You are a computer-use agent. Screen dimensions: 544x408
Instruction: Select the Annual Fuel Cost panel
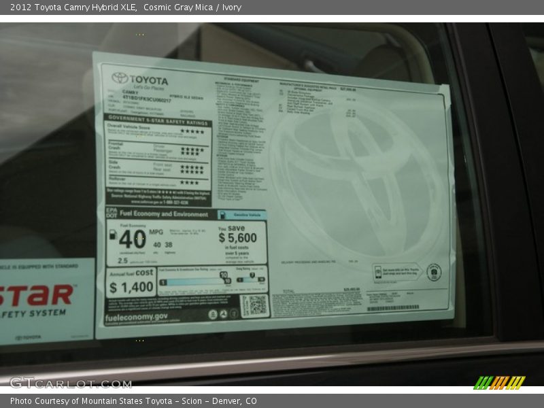tap(131, 277)
